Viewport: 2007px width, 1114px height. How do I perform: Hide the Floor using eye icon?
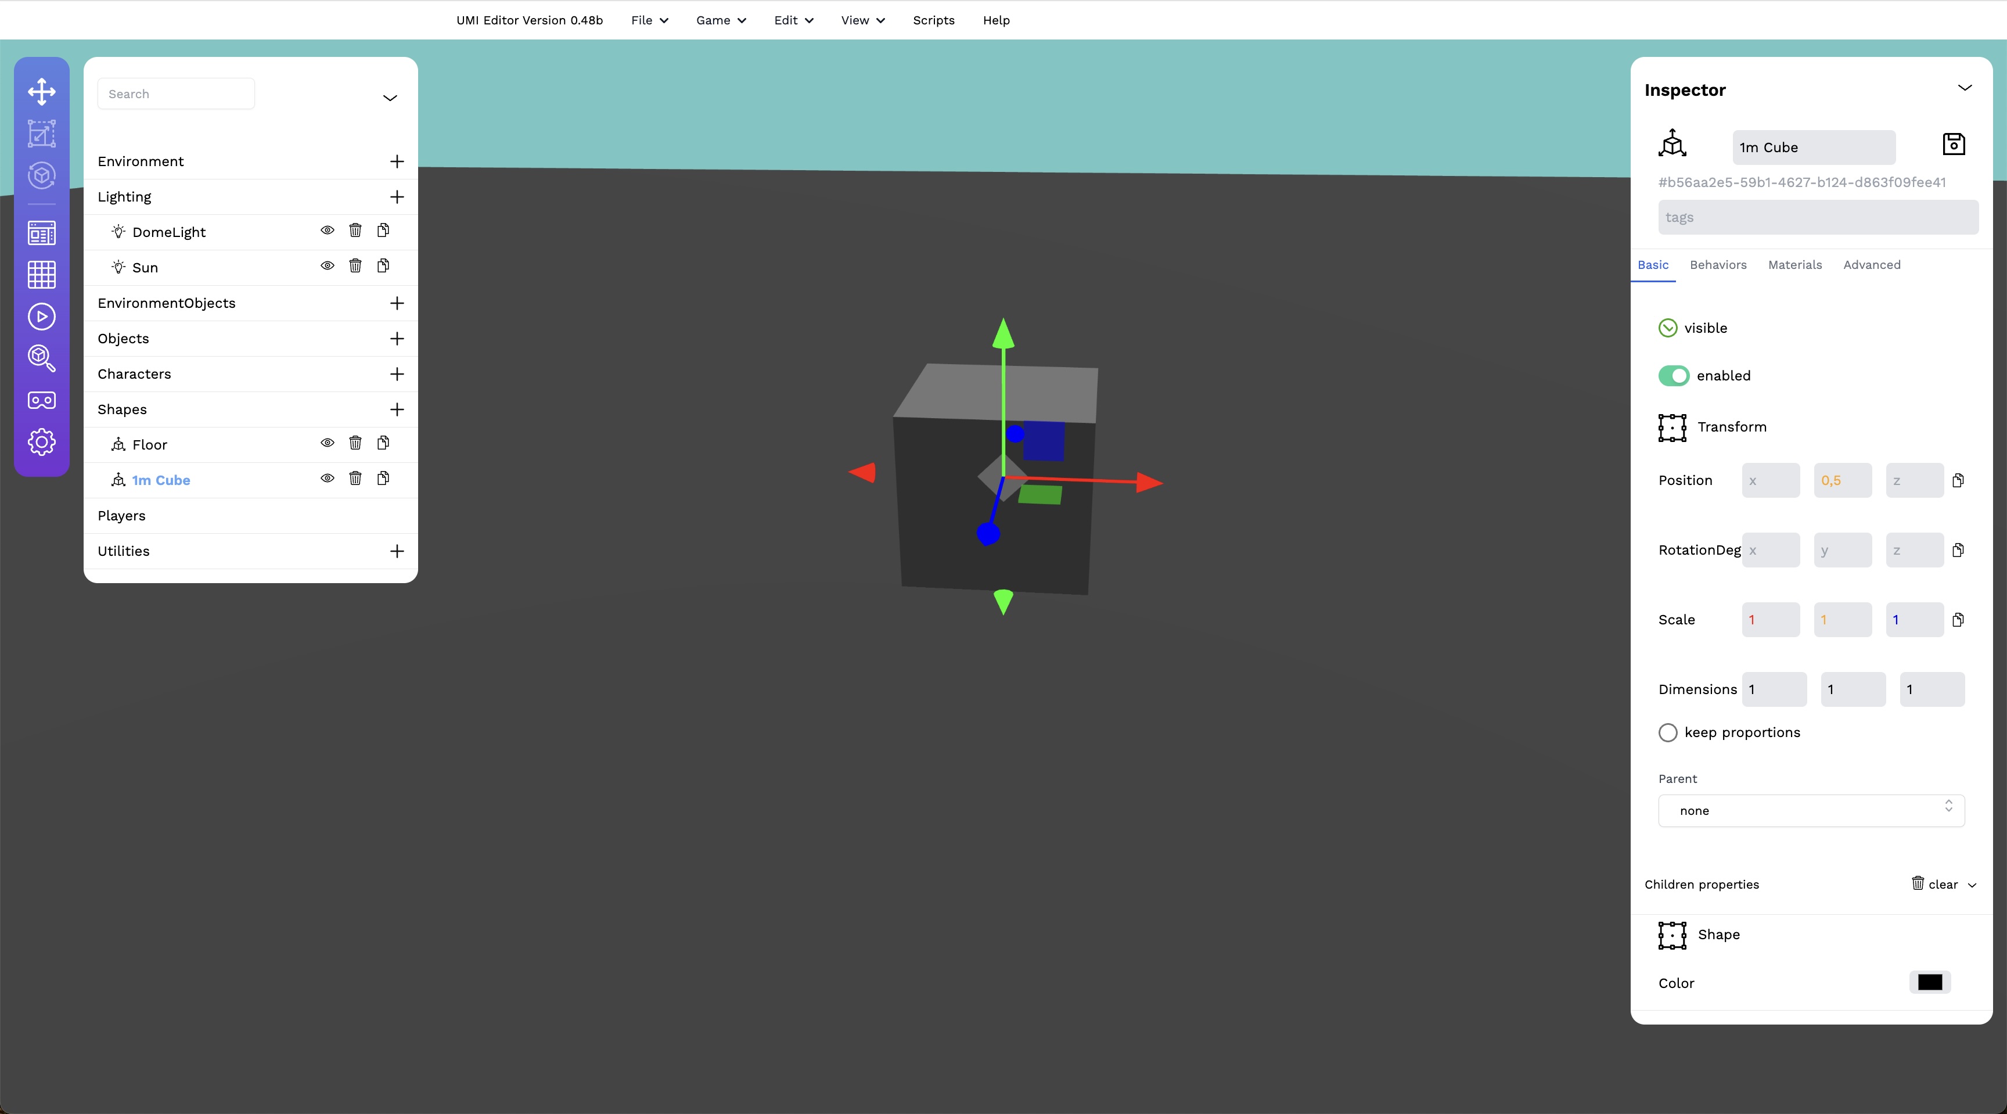327,443
